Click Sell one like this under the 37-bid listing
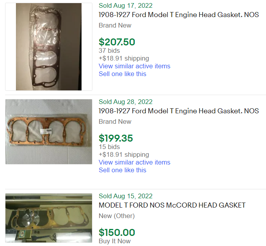 click(x=122, y=74)
